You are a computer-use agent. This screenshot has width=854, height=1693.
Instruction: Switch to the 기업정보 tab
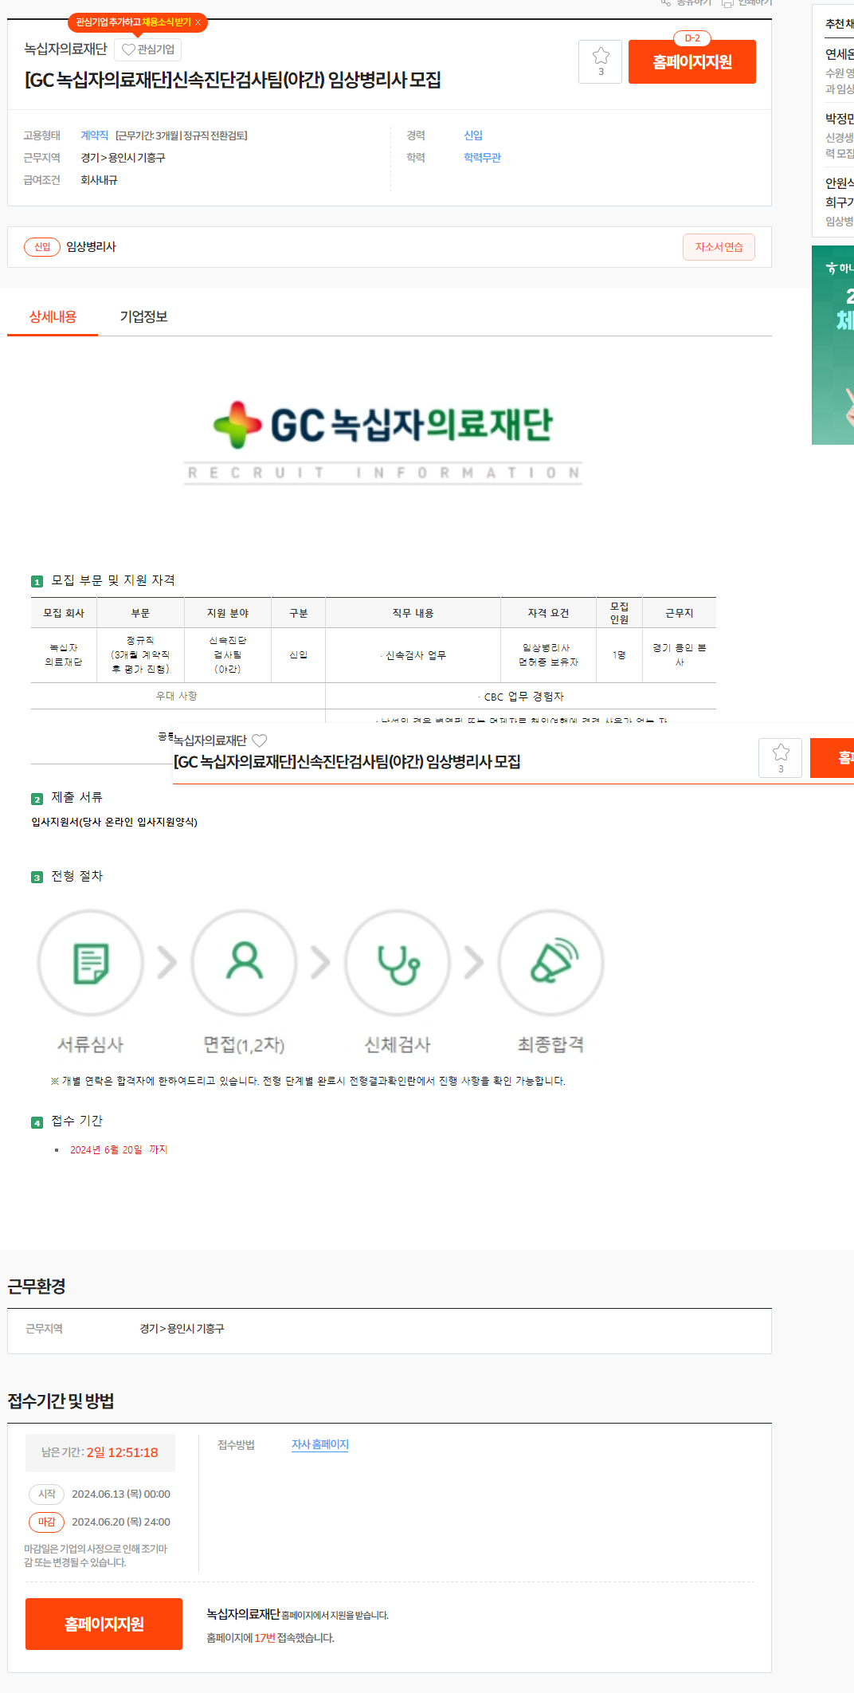coord(143,316)
